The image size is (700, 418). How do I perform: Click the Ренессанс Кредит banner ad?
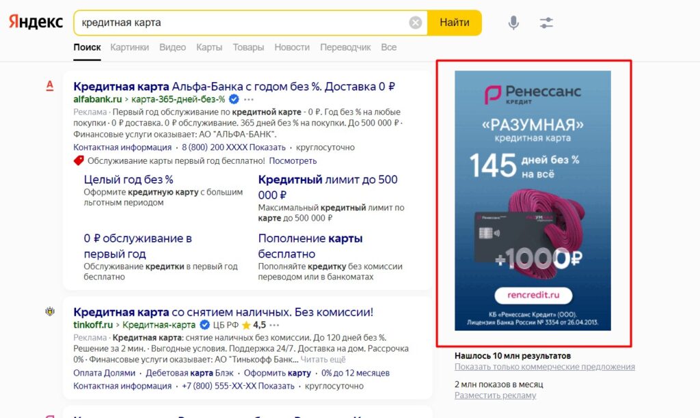pyautogui.click(x=533, y=201)
